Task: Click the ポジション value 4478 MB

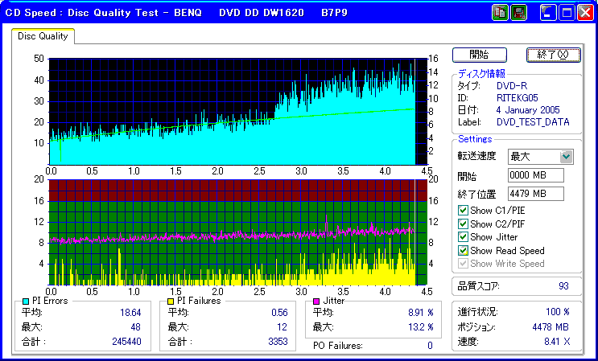Action: 551,327
